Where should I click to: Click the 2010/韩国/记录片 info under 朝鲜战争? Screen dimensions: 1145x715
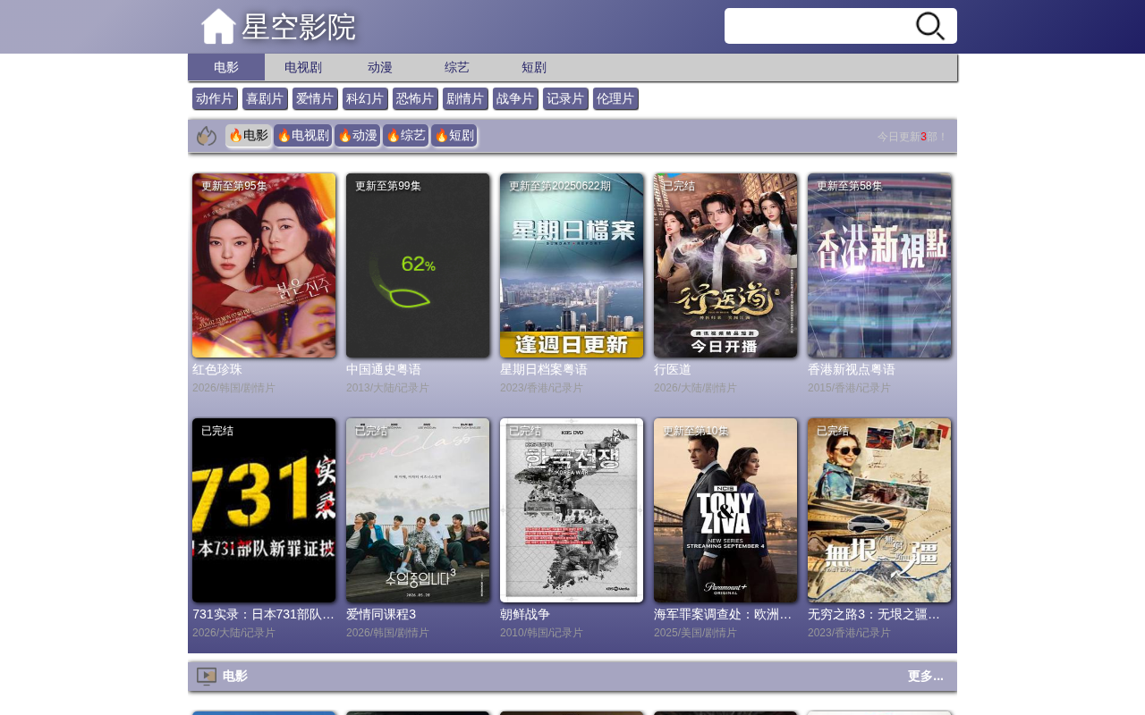pos(542,633)
